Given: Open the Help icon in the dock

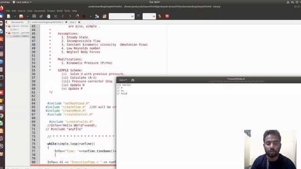Looking at the screenshot, I should point(2,61).
